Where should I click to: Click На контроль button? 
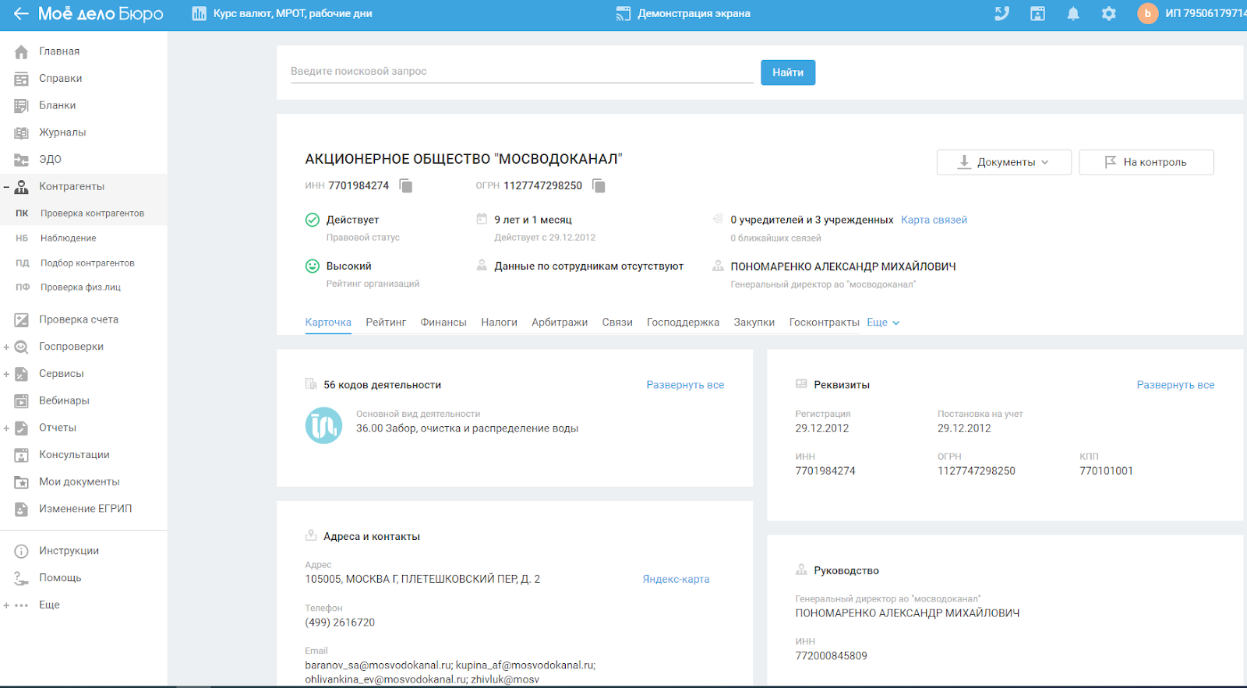[x=1146, y=162]
